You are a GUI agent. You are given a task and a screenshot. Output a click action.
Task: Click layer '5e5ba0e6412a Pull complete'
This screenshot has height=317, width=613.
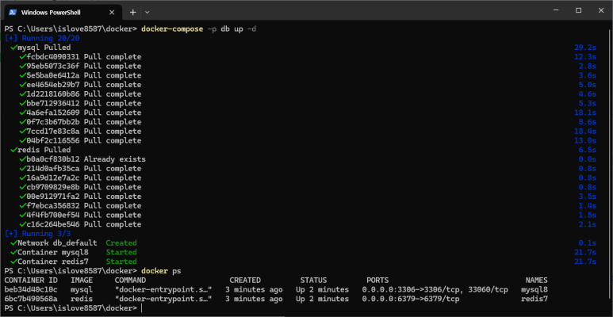[81, 75]
